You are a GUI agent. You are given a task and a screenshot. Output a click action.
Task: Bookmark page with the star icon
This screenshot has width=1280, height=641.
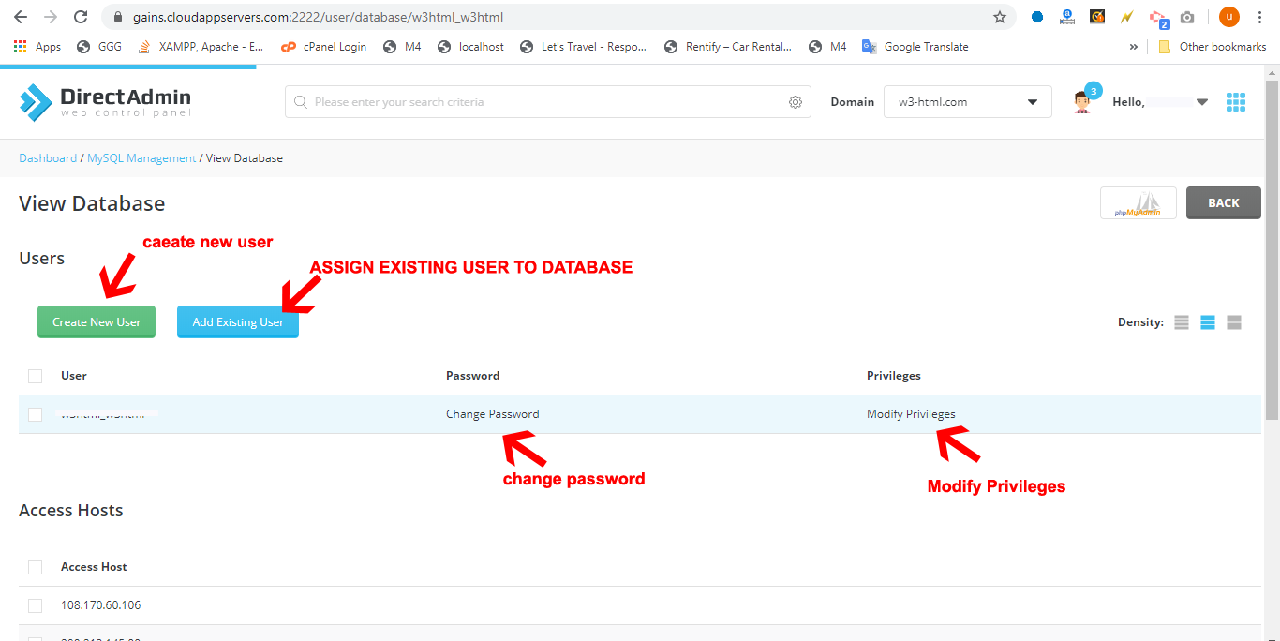pyautogui.click(x=999, y=17)
